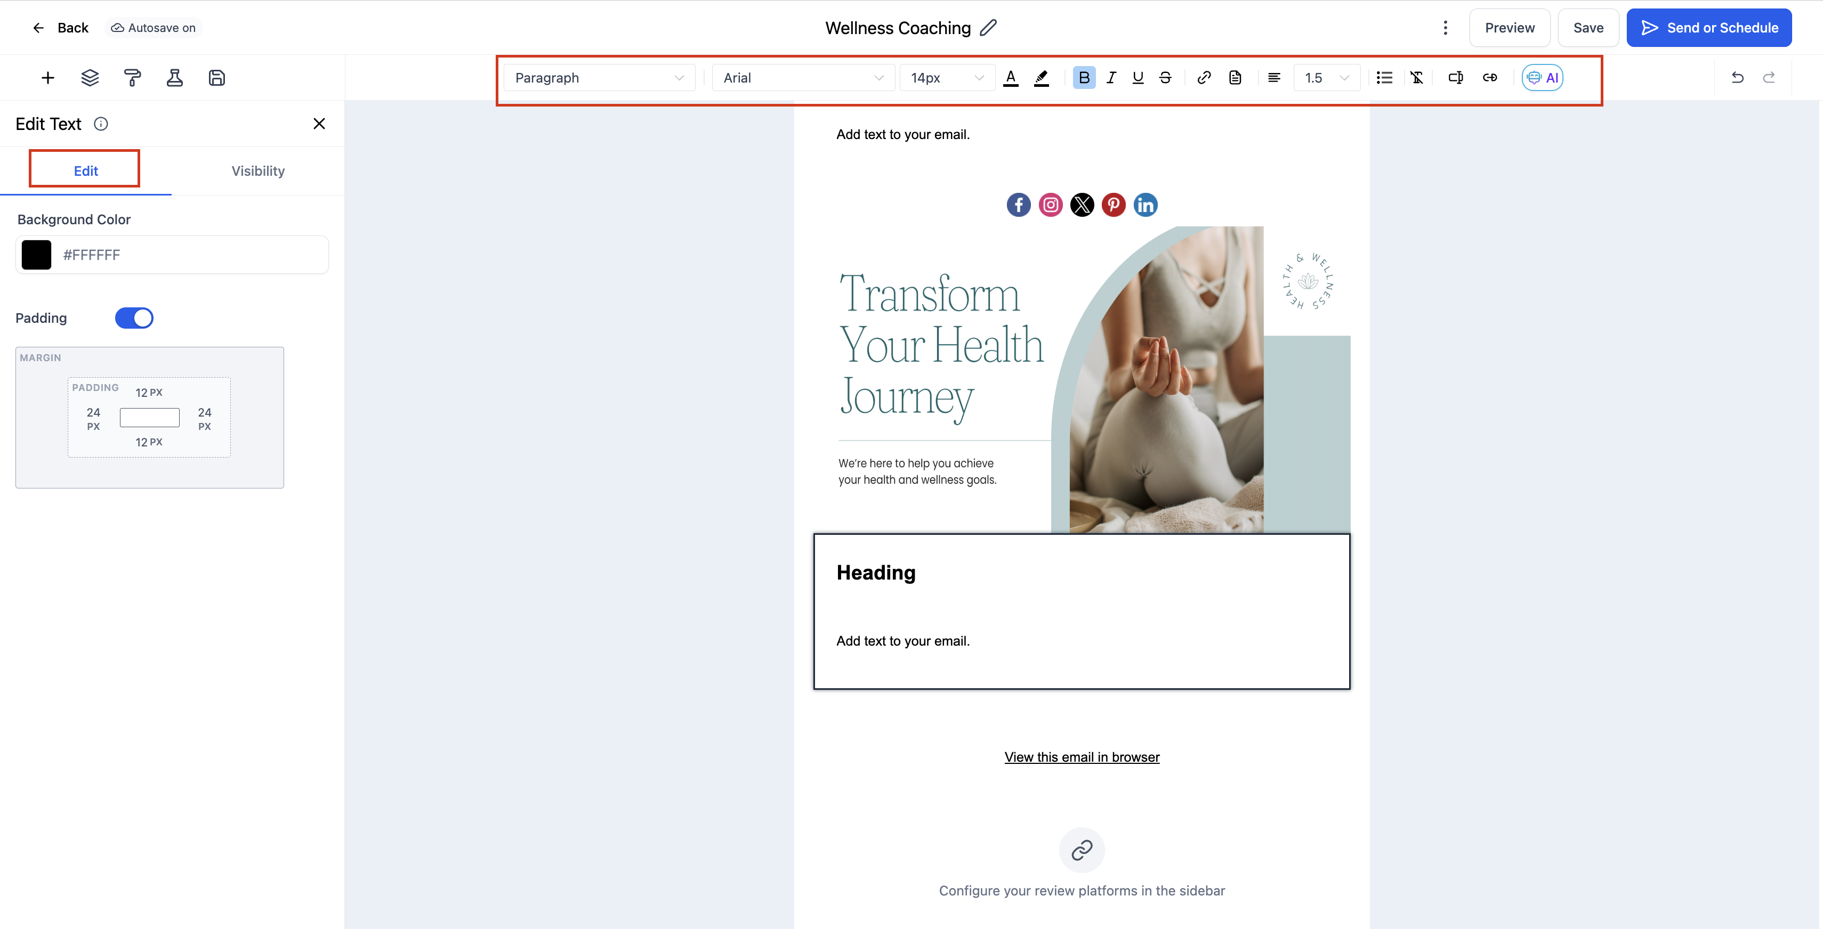Select the Edit tab

[86, 171]
